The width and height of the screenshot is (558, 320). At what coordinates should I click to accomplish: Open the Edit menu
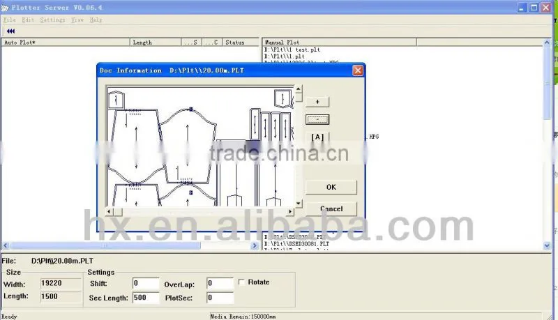tap(28, 20)
